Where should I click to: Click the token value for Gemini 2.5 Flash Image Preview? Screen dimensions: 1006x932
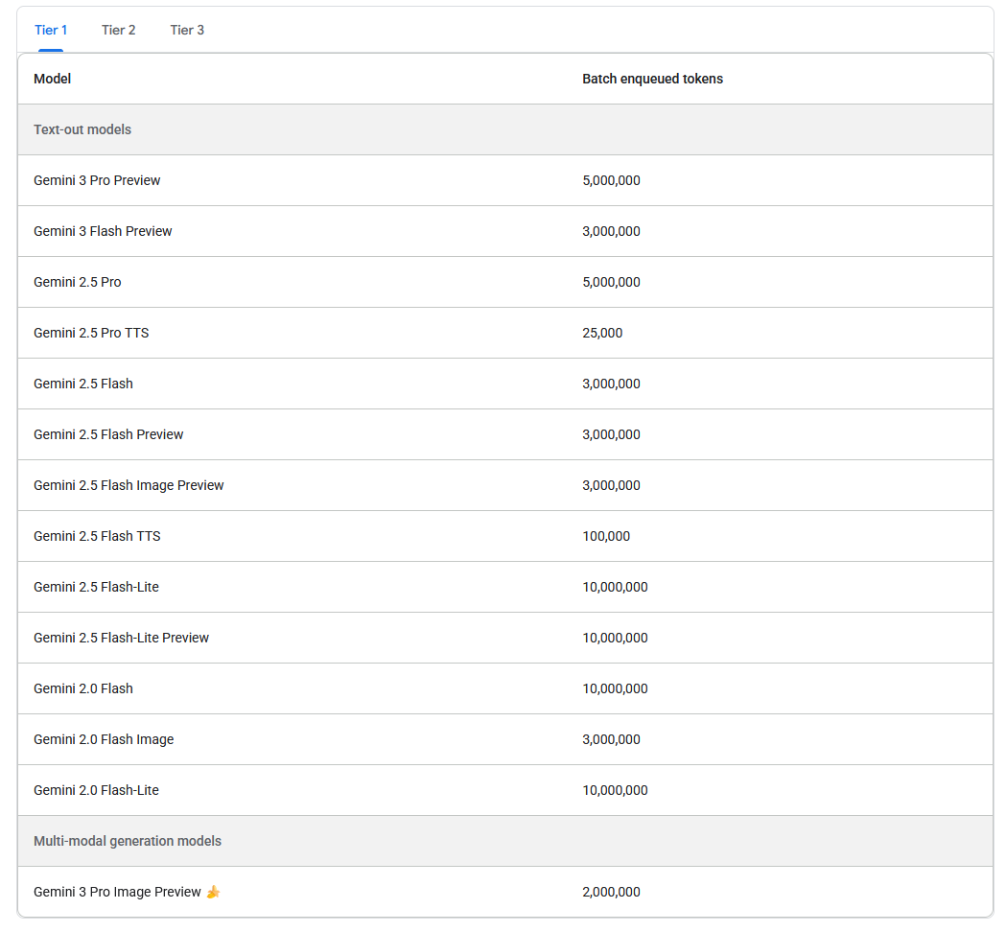click(612, 485)
